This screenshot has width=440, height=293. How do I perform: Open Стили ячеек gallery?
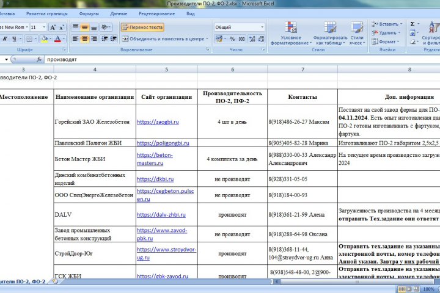[x=357, y=33]
